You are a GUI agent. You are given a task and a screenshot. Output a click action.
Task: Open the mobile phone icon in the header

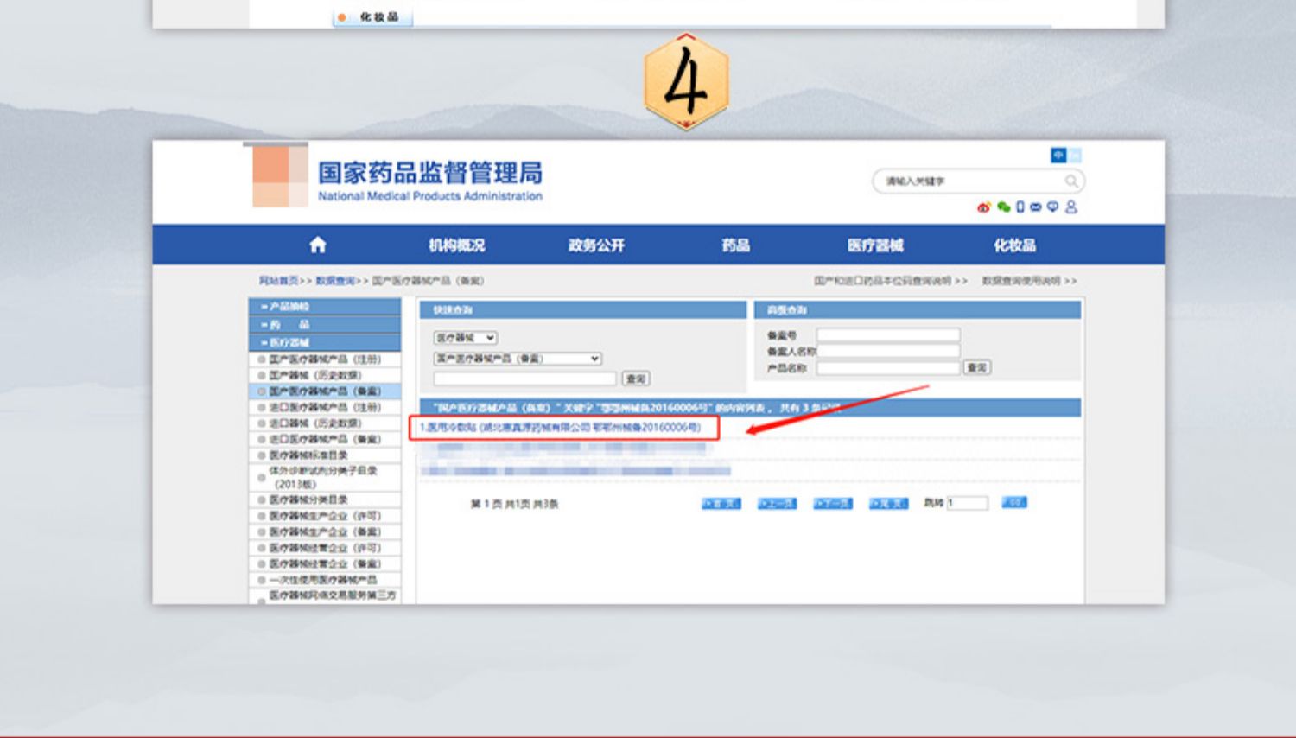point(1020,207)
